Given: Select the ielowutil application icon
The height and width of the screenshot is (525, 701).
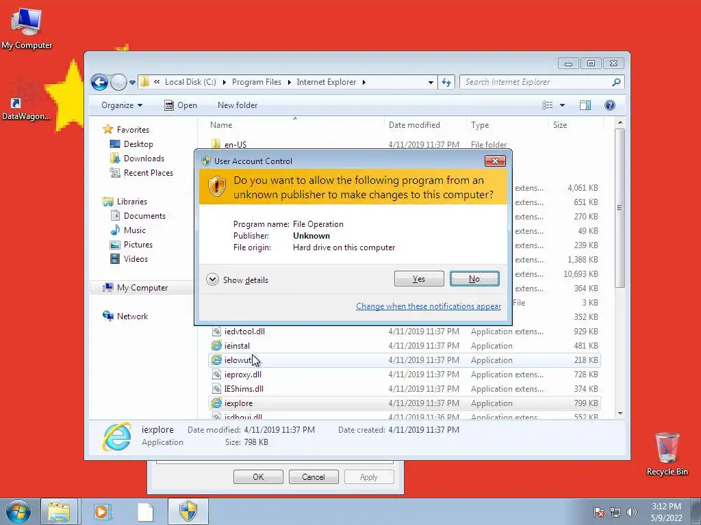Looking at the screenshot, I should [x=216, y=360].
